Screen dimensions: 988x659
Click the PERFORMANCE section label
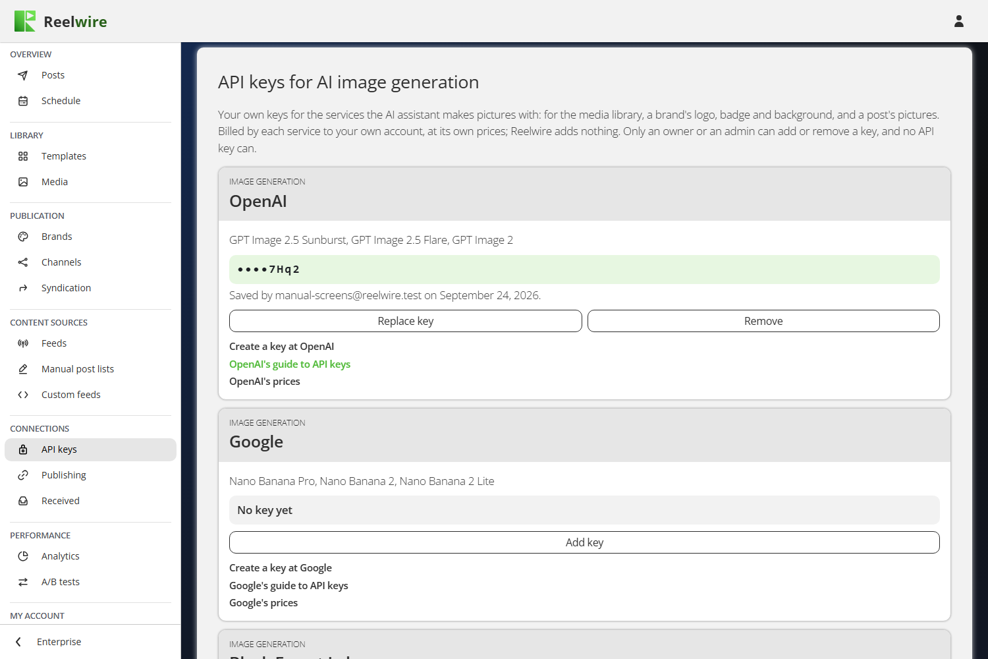40,536
